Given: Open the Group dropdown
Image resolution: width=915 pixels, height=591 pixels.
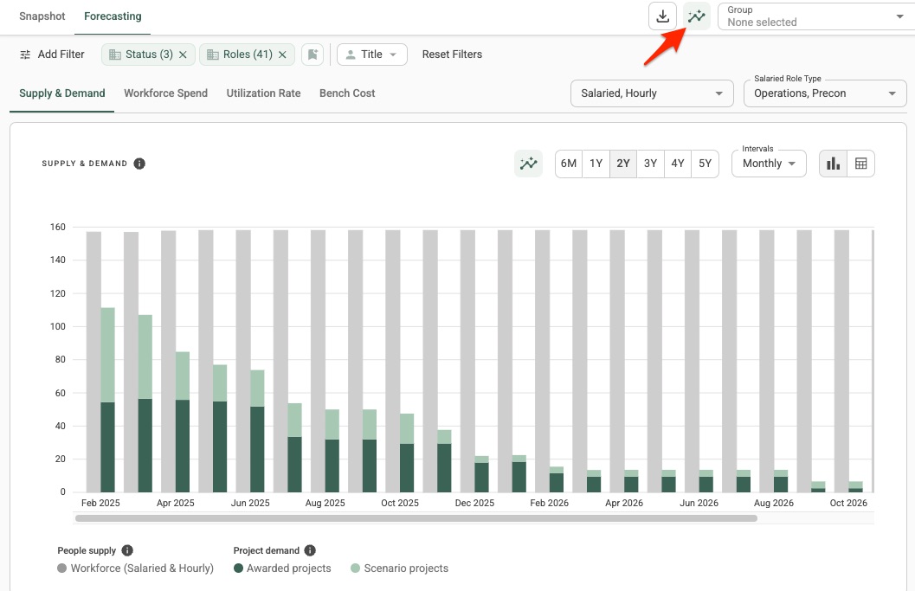Looking at the screenshot, I should 815,16.
